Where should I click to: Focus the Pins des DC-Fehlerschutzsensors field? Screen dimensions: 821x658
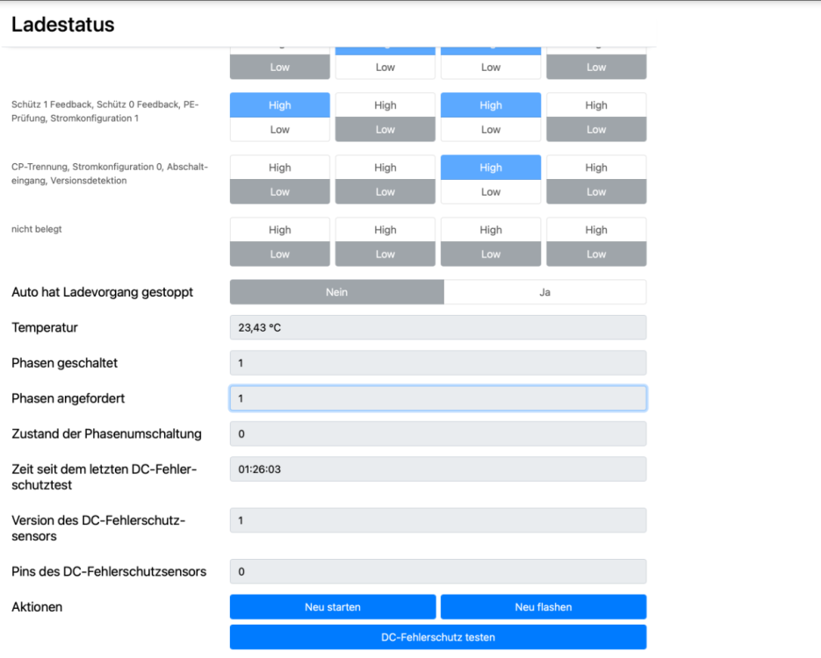tap(437, 572)
